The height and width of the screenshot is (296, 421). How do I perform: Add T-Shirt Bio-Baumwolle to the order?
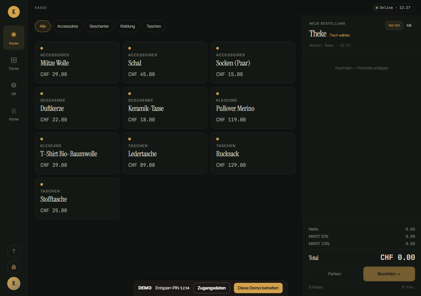(x=77, y=153)
